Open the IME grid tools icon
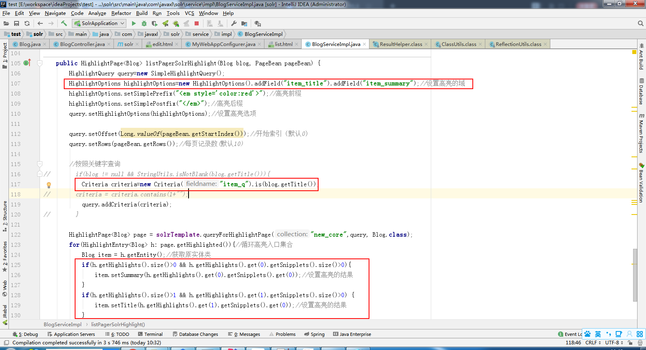Viewport: 646px width, 350px height. [x=640, y=334]
